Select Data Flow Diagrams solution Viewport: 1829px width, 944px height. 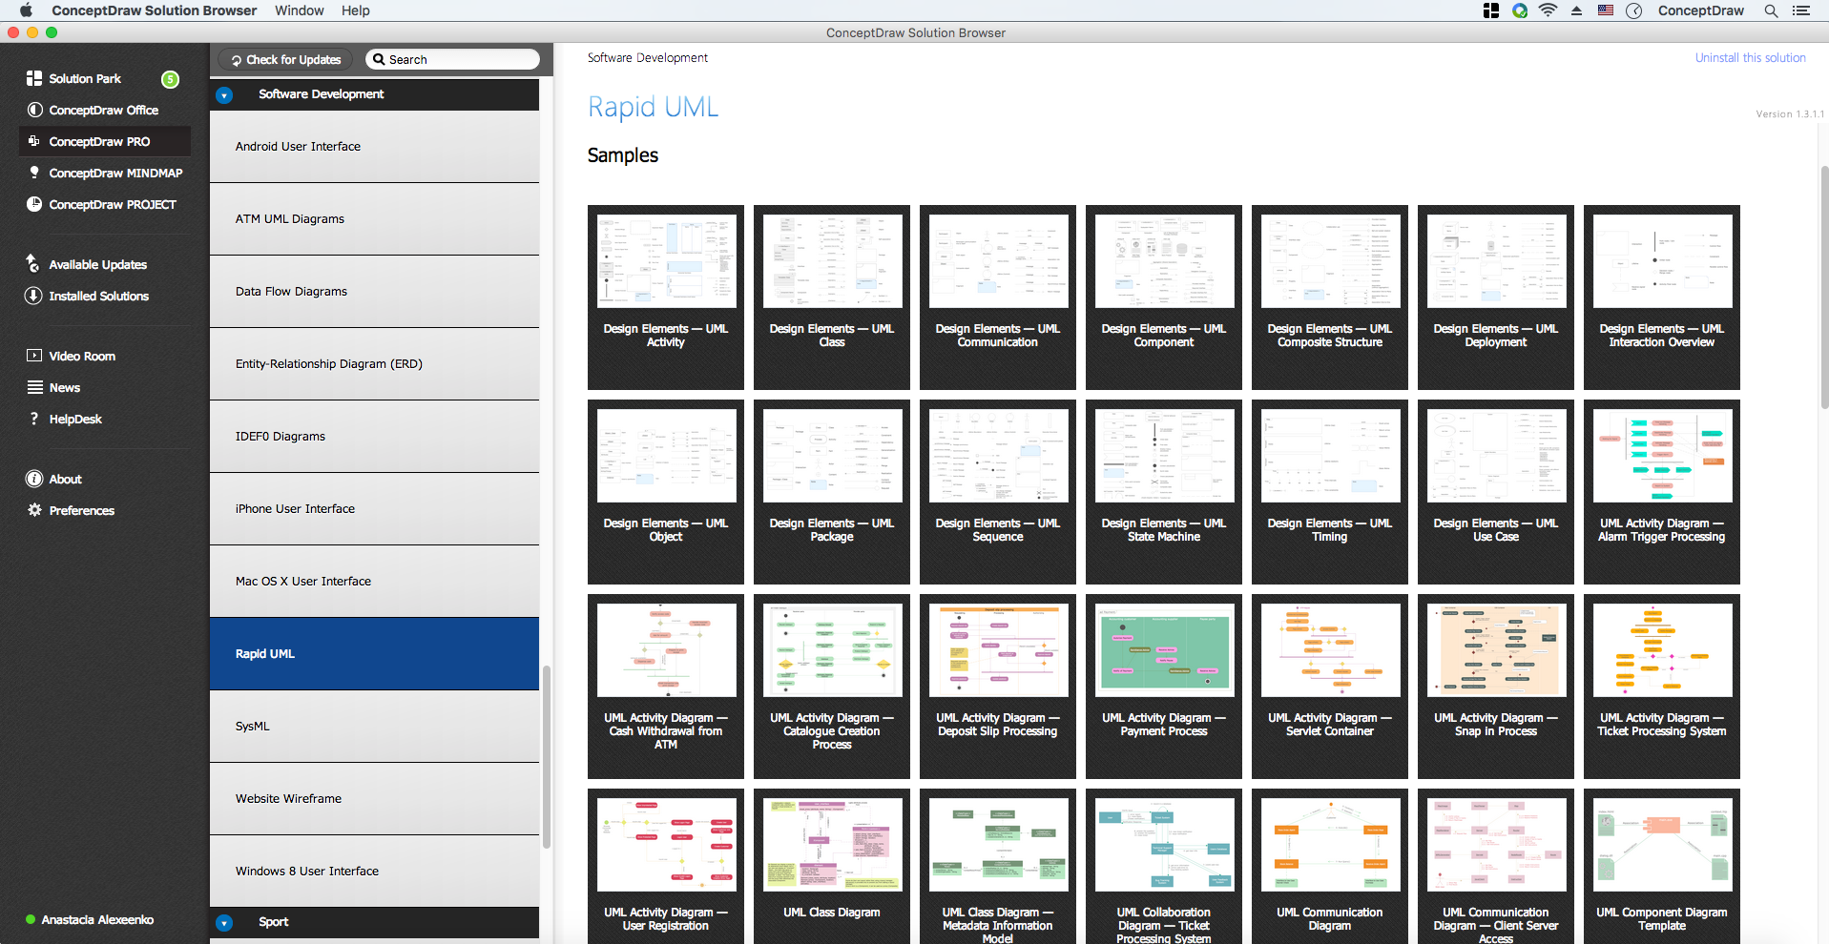374,292
